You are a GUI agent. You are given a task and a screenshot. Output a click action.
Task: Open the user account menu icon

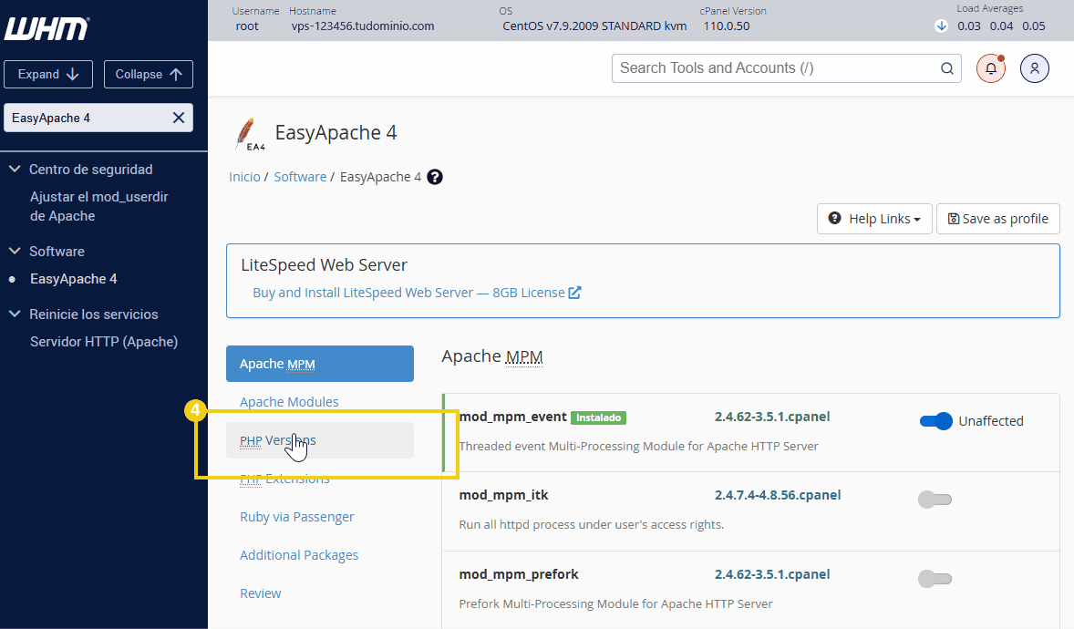click(x=1034, y=68)
